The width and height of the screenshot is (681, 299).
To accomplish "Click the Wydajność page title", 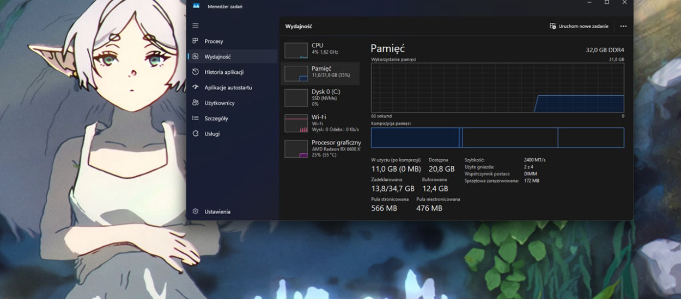I will 299,26.
